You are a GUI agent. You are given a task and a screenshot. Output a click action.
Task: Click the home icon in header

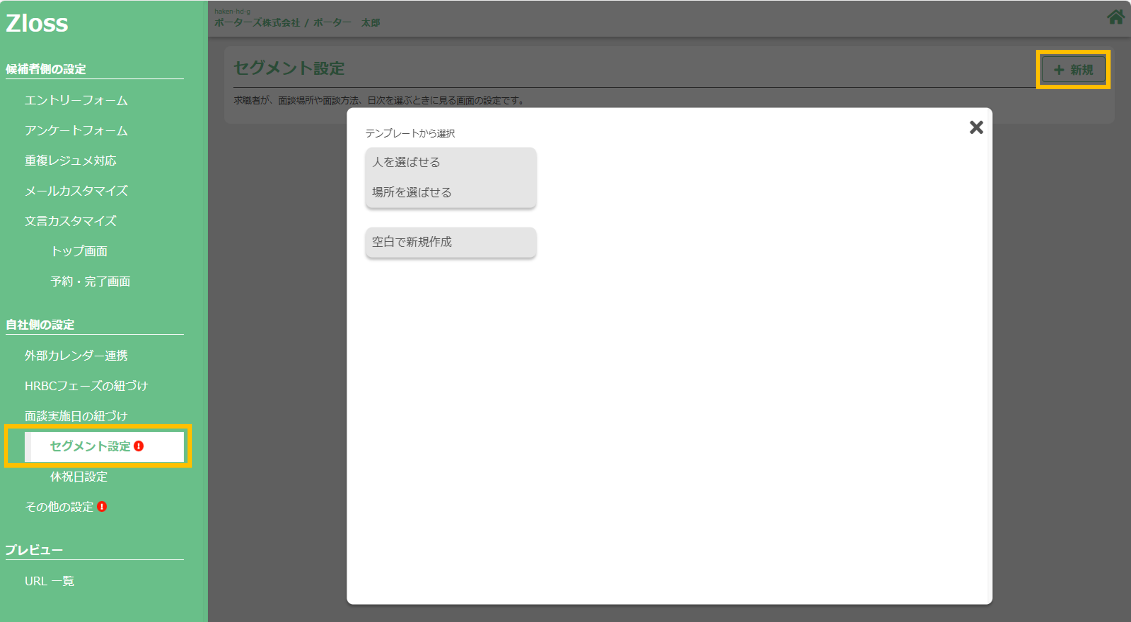(x=1116, y=17)
